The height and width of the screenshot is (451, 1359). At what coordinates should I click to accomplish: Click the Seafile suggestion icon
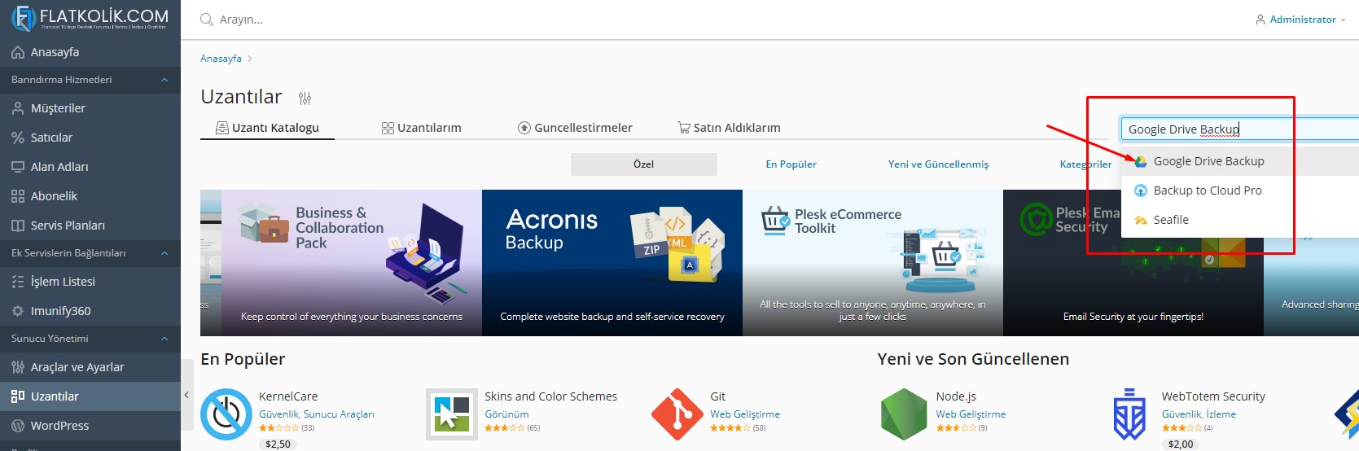(x=1141, y=220)
